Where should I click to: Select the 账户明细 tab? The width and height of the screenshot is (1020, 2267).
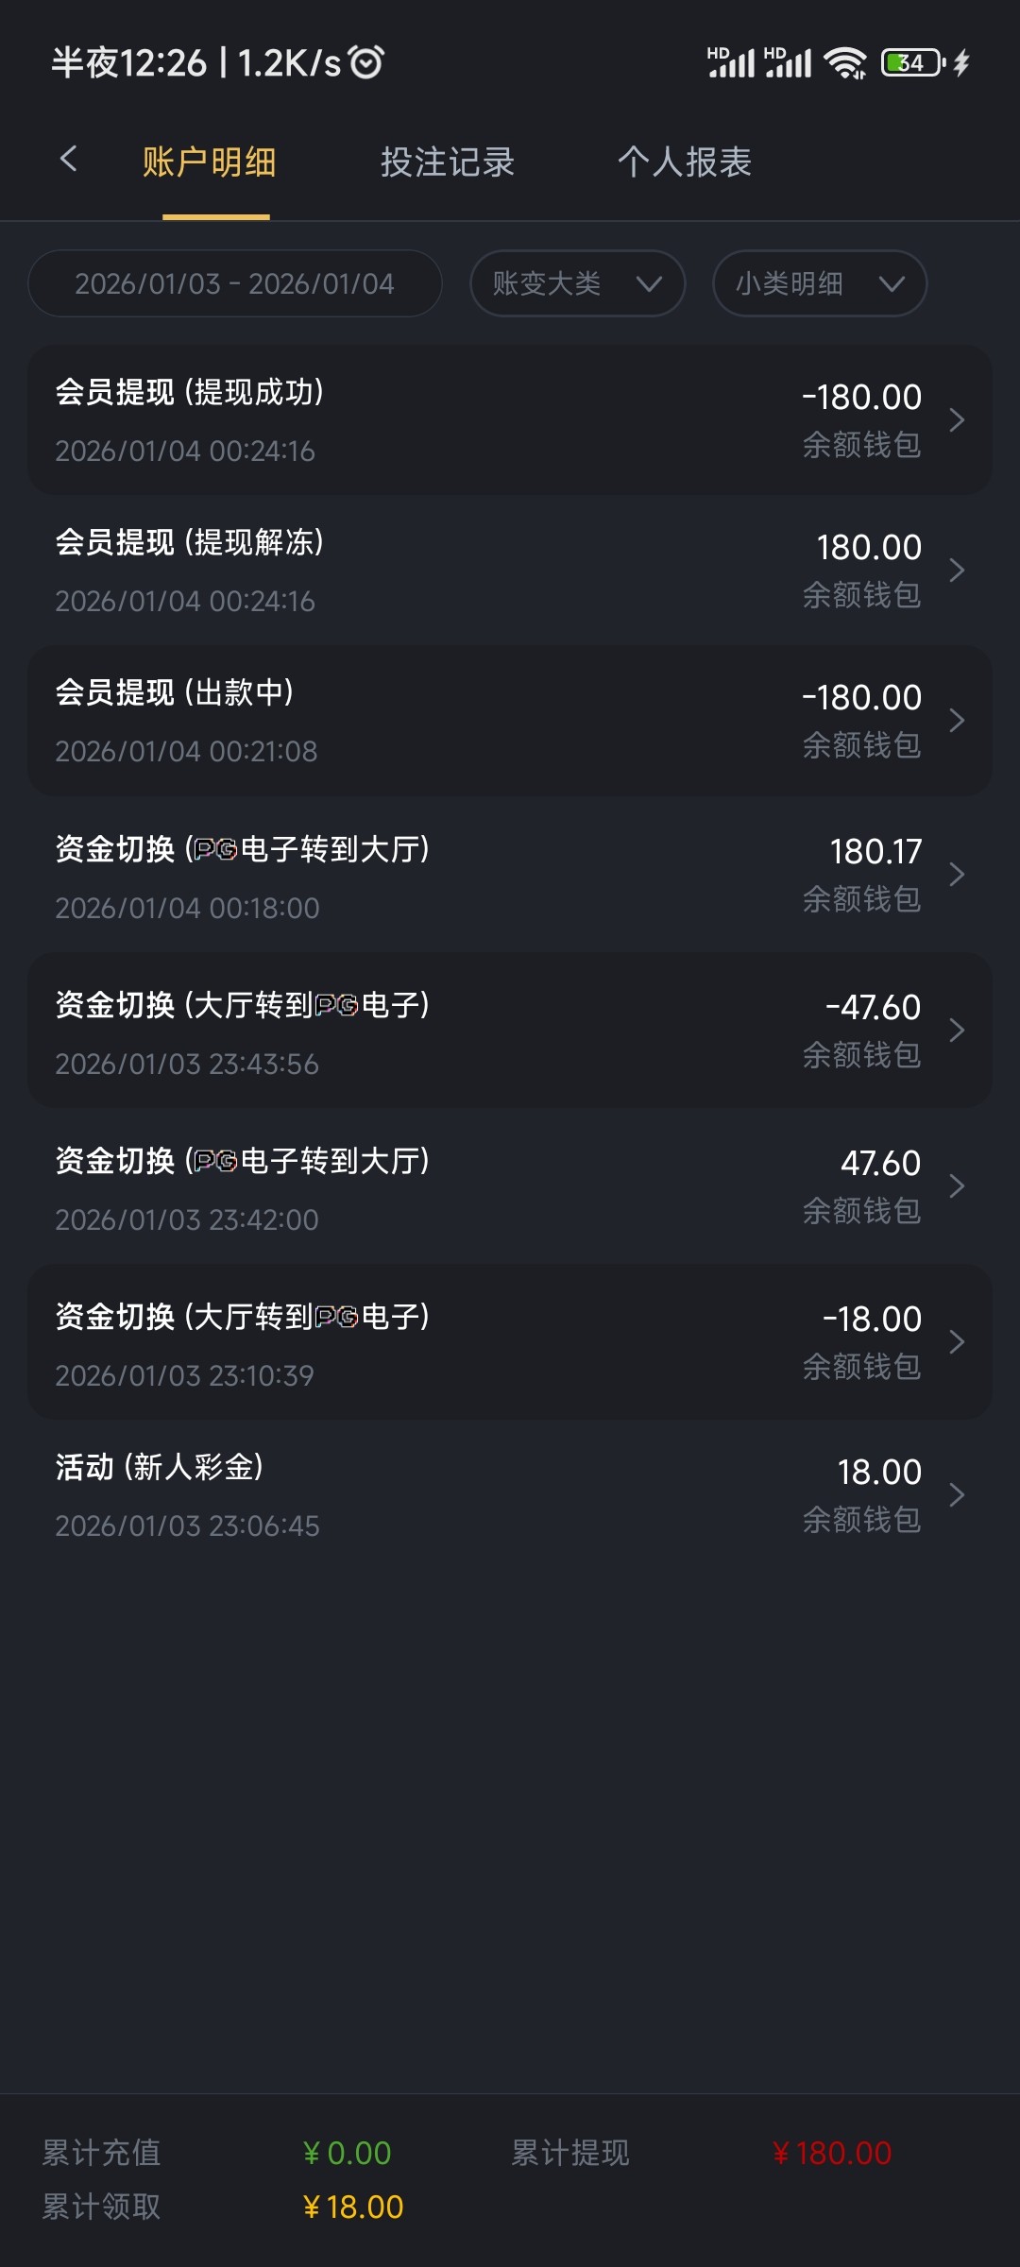click(210, 162)
